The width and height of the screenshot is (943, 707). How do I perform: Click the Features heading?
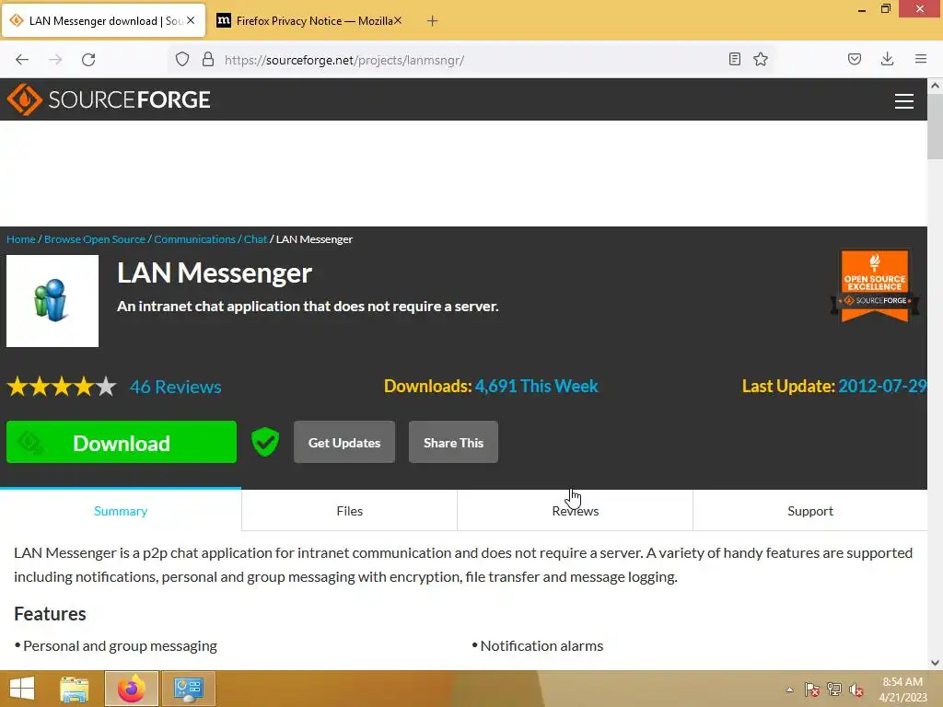click(50, 613)
